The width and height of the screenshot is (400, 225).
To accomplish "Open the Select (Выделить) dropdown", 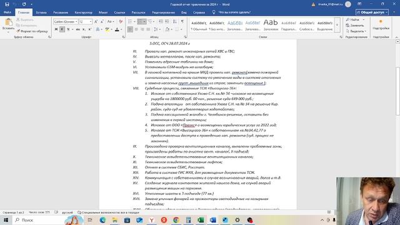I will click(356, 31).
